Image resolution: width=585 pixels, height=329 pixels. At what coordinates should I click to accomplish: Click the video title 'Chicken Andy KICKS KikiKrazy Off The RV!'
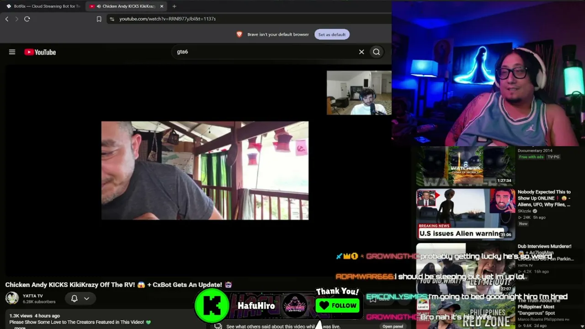point(119,285)
